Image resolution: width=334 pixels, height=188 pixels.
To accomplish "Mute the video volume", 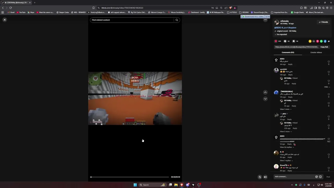I will point(265,177).
